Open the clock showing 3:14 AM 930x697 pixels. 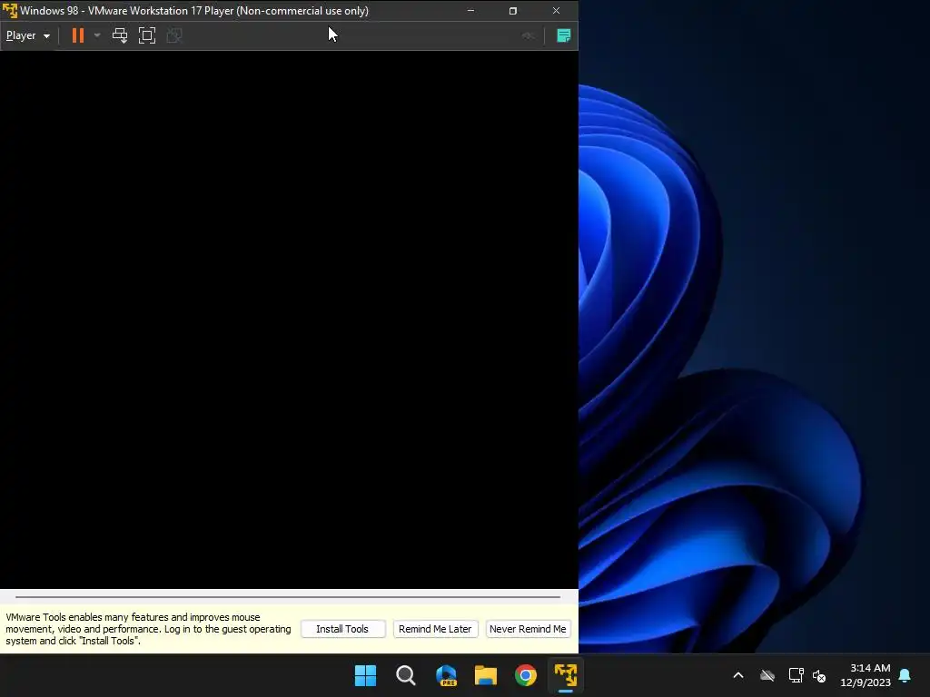point(866,675)
